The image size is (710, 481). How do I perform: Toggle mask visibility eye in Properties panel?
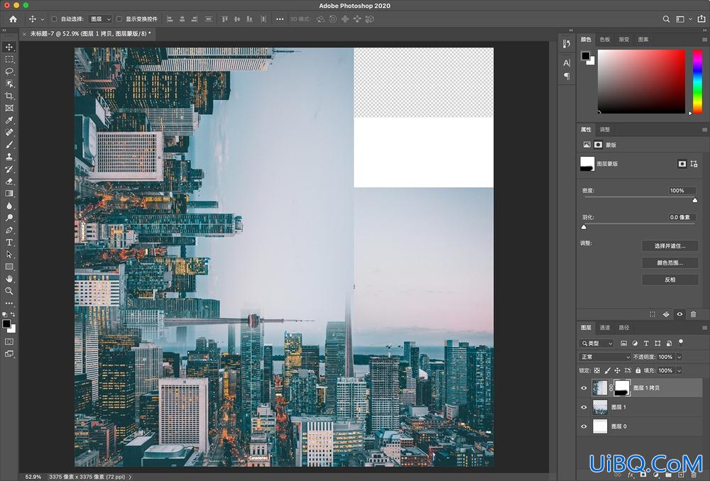[679, 314]
